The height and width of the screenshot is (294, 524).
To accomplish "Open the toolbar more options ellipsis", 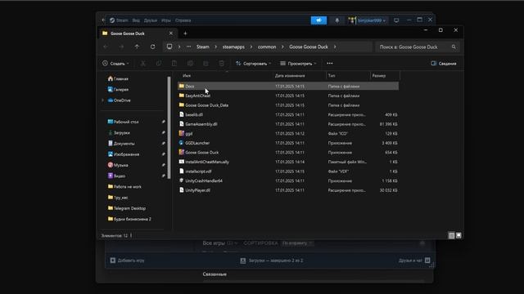I will click(330, 64).
